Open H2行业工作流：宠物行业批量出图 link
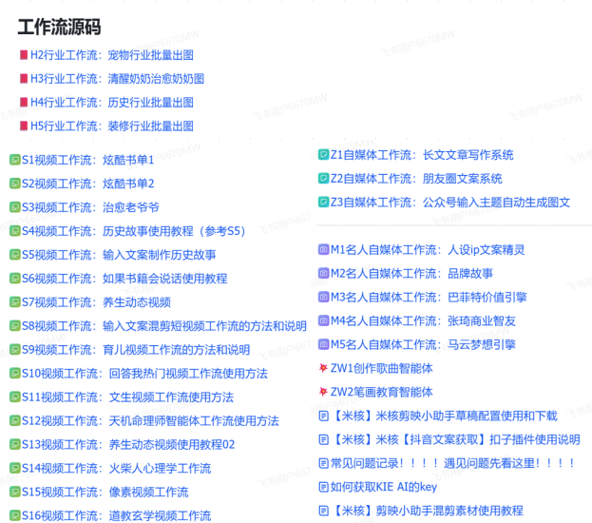The width and height of the screenshot is (592, 523). pos(112,55)
